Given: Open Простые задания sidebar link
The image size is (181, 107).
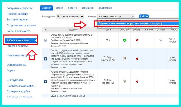Looking at the screenshot, I should (17, 14).
